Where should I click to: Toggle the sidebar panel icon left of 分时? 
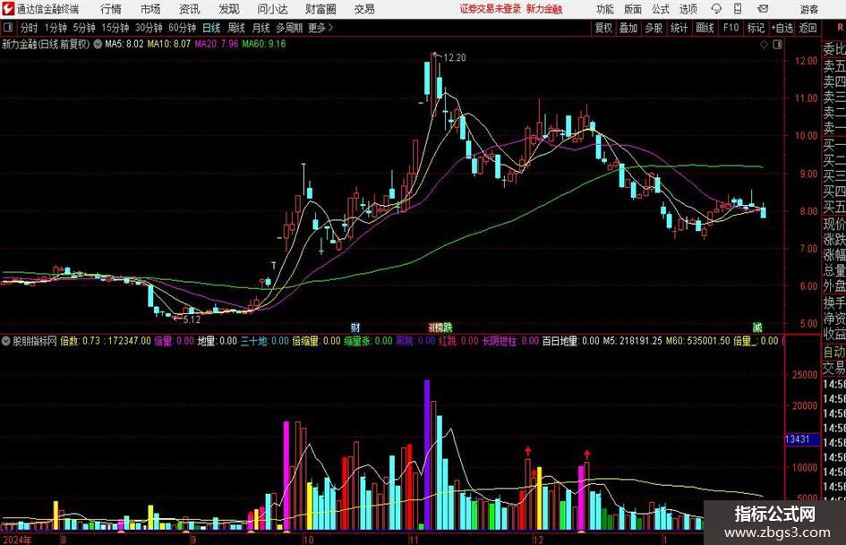point(8,28)
